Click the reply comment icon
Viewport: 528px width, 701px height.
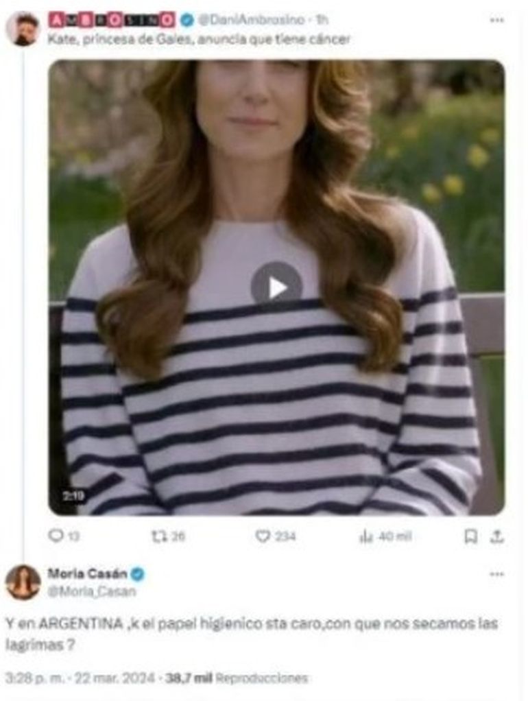click(56, 536)
